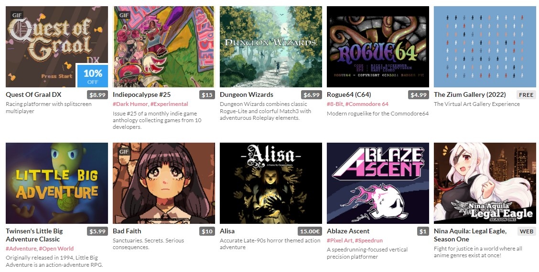The width and height of the screenshot is (539, 272).
Task: Open the Ablaze Ascent title link
Action: [348, 231]
